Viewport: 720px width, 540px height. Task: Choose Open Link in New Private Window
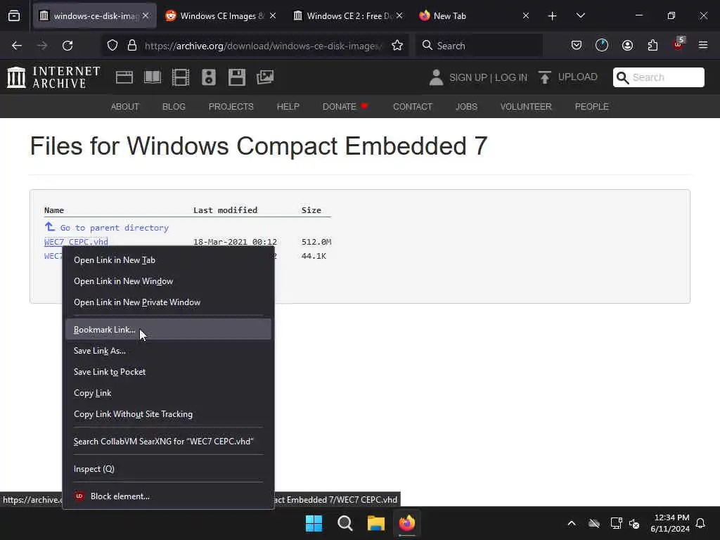168,302
